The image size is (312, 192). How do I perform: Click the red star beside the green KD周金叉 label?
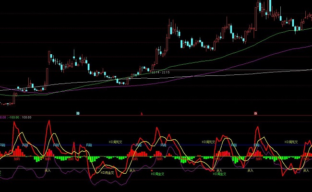[152, 170]
